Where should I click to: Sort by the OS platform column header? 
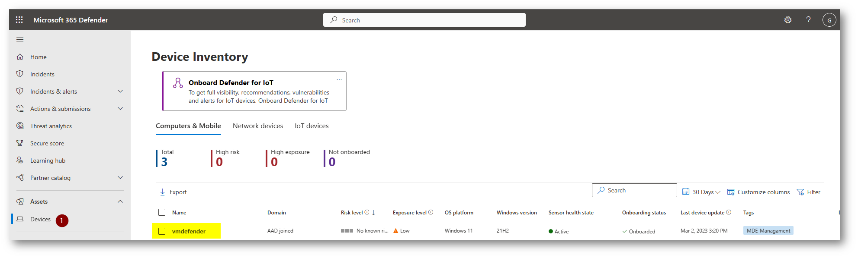coord(459,212)
